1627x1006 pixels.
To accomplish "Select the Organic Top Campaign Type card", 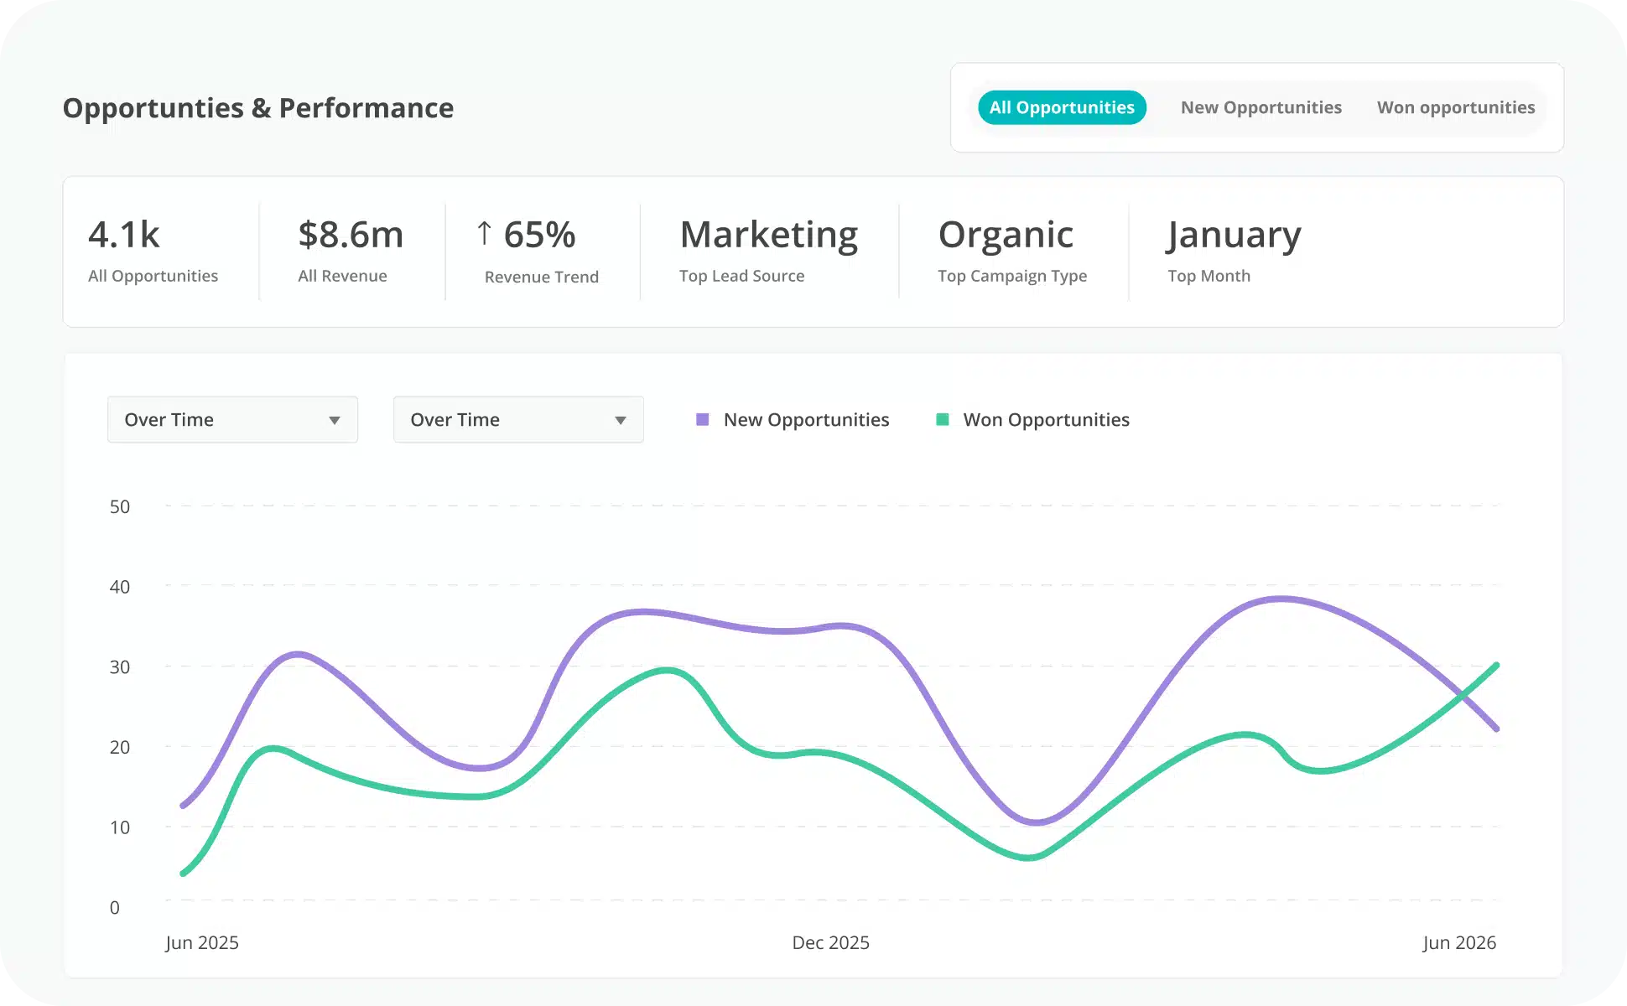I will tap(1011, 250).
